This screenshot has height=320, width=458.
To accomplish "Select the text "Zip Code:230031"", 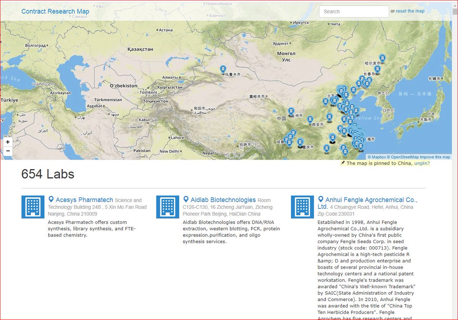I will (x=336, y=214).
